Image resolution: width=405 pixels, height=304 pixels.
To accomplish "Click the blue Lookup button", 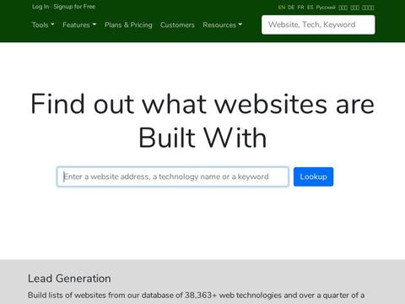I will pos(313,176).
